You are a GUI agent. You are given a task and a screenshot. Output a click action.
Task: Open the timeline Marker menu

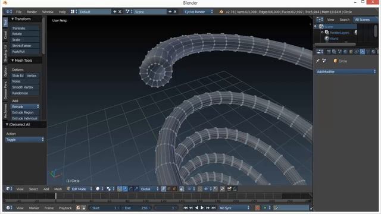pos(34,208)
